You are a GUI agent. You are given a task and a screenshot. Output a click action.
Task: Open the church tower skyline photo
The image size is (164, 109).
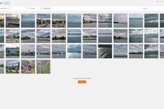pos(28,51)
